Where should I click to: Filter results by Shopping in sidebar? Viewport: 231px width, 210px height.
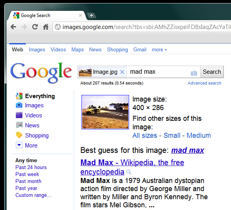point(37,135)
